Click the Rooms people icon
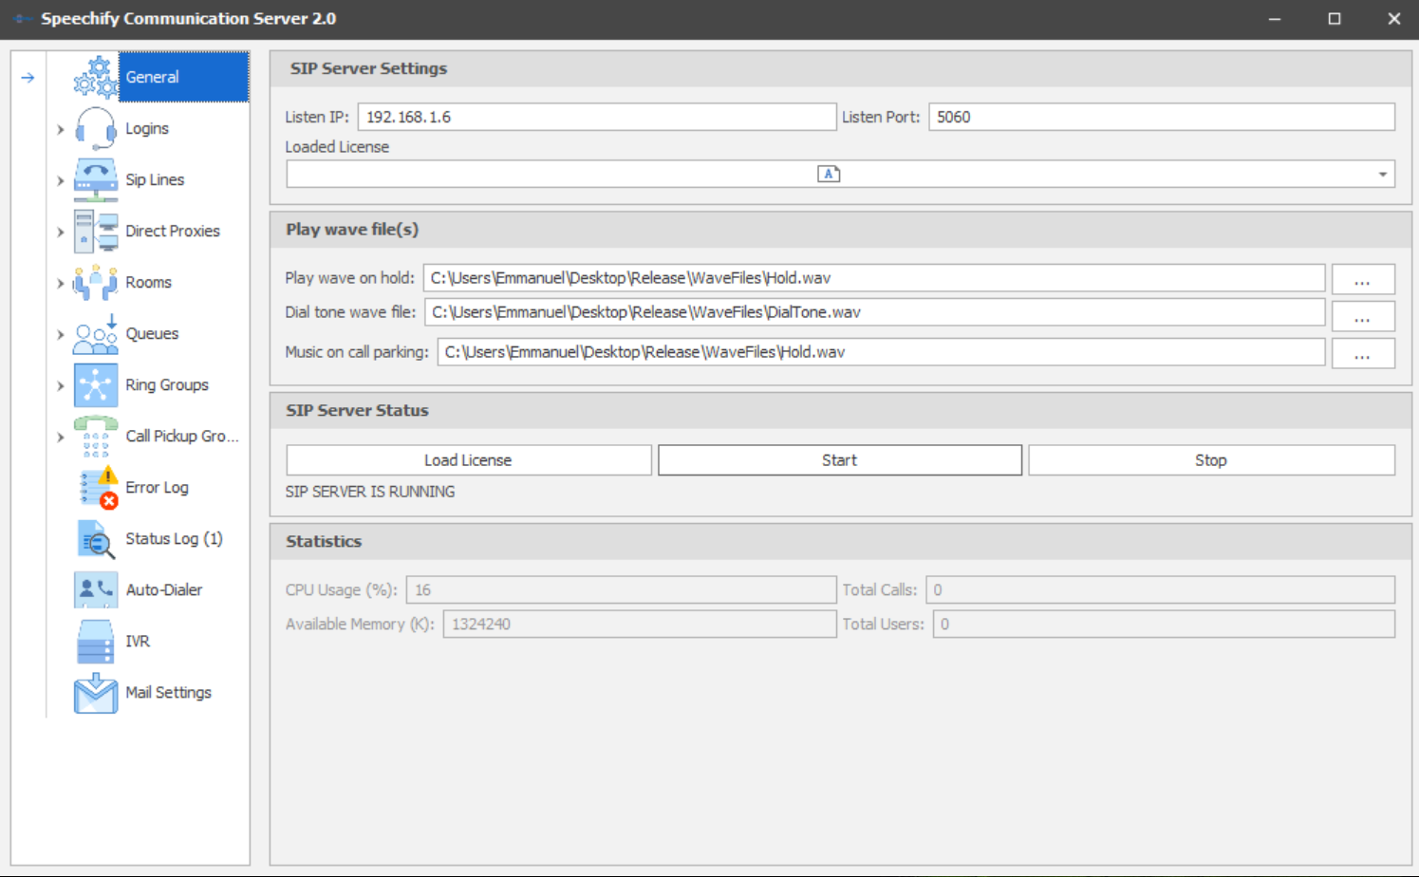Screen dimensions: 1419x877 click(x=96, y=282)
